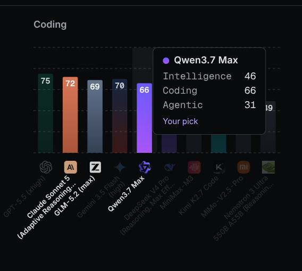Select the gray GLM bar showing 69

pyautogui.click(x=95, y=116)
